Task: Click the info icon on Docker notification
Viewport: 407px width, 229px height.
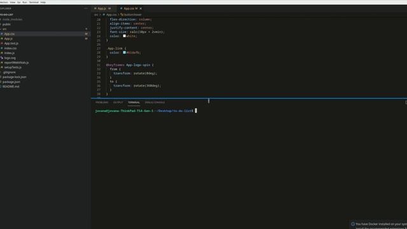Action: pyautogui.click(x=353, y=224)
